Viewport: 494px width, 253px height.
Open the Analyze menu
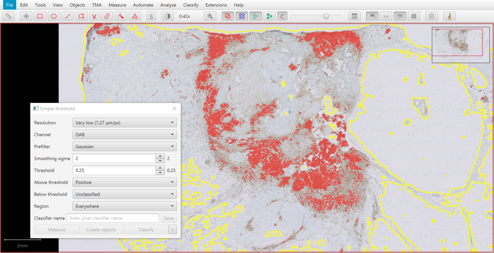pos(168,5)
